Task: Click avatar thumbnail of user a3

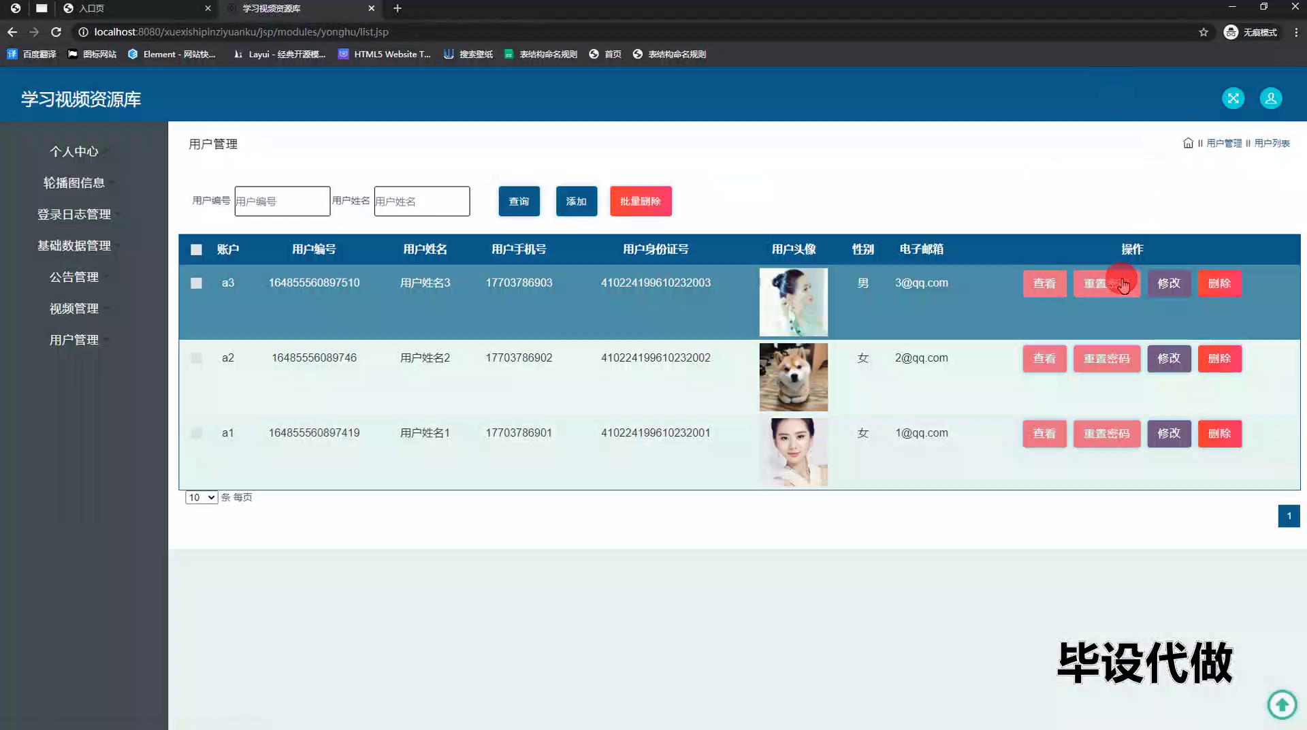Action: pyautogui.click(x=794, y=302)
